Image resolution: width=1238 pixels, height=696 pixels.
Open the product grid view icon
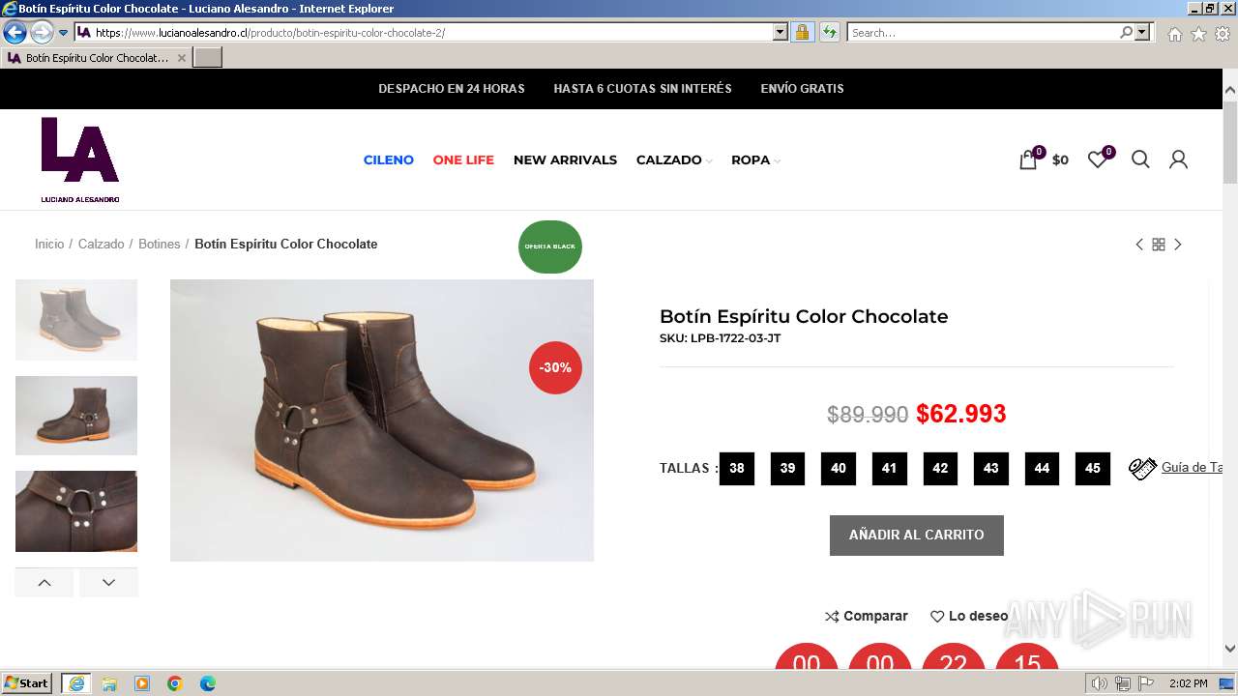[x=1158, y=245]
